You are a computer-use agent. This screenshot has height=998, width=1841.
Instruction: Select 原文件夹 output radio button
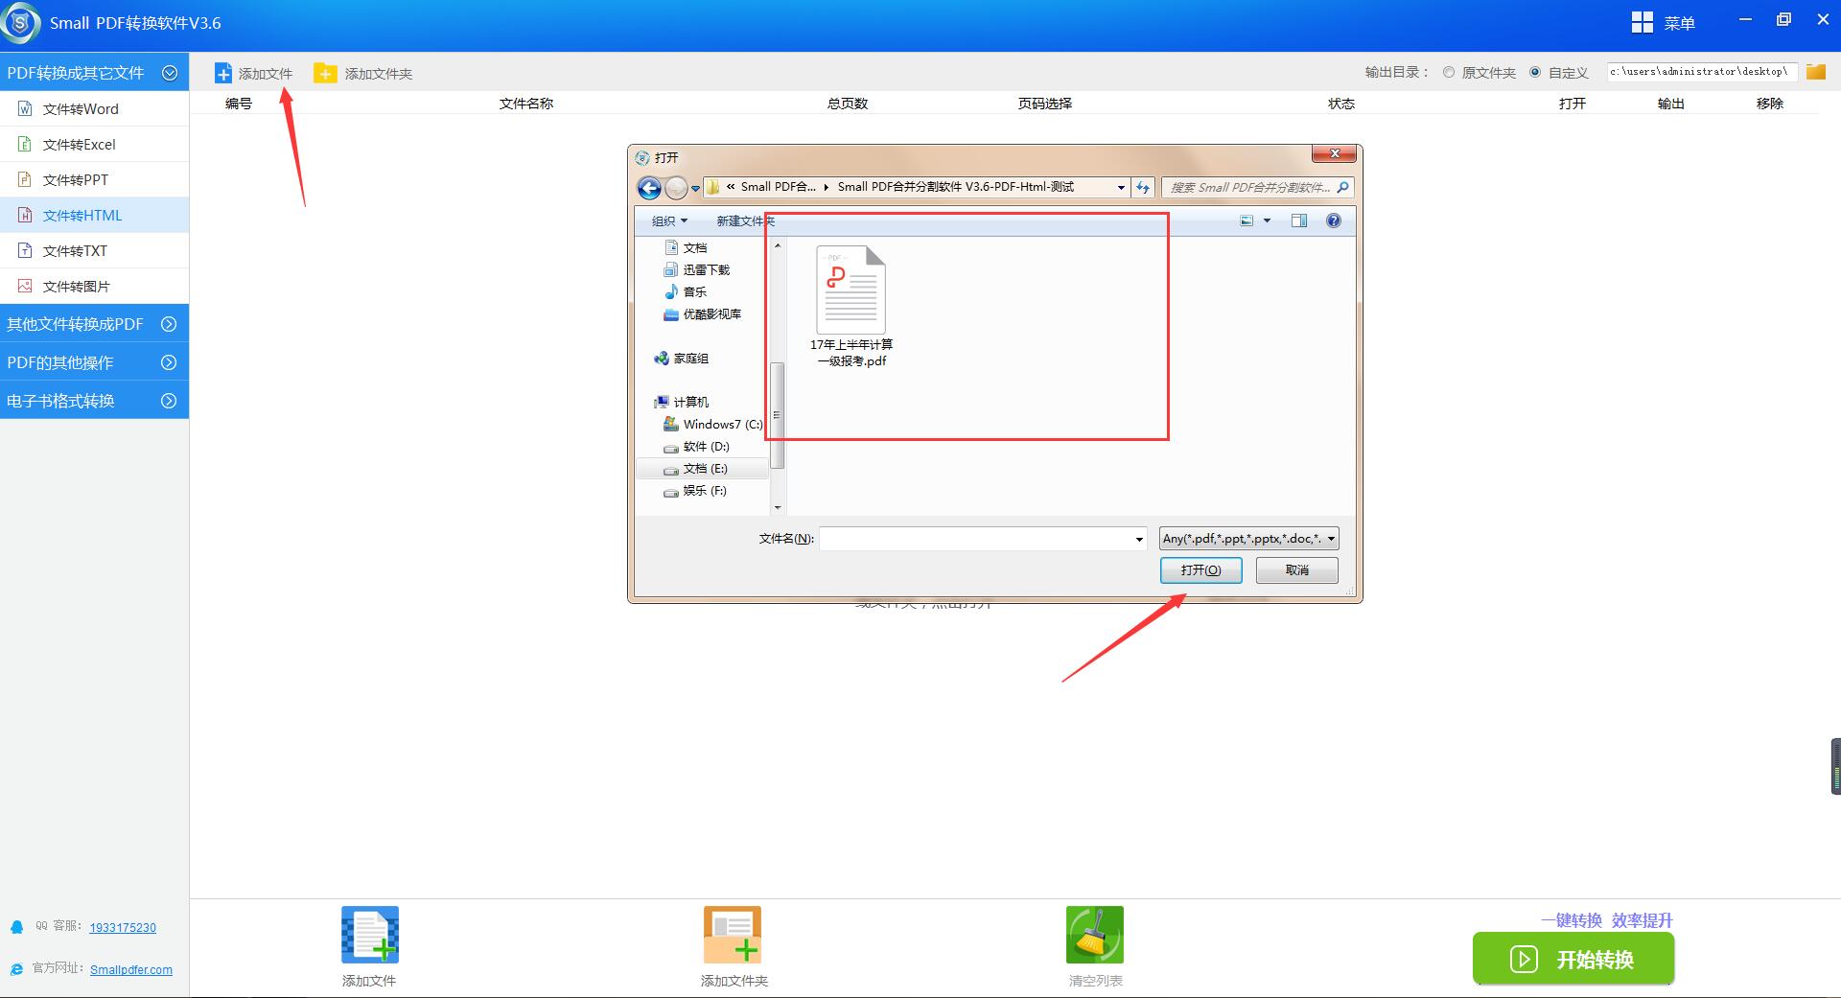pyautogui.click(x=1449, y=72)
